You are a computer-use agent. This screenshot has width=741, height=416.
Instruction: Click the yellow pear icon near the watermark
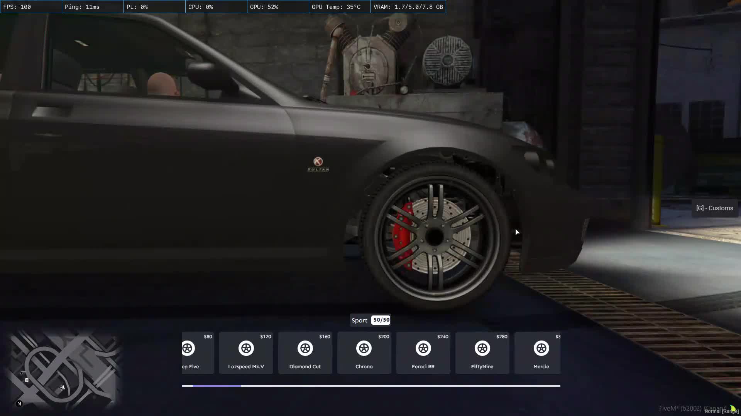pyautogui.click(x=733, y=408)
